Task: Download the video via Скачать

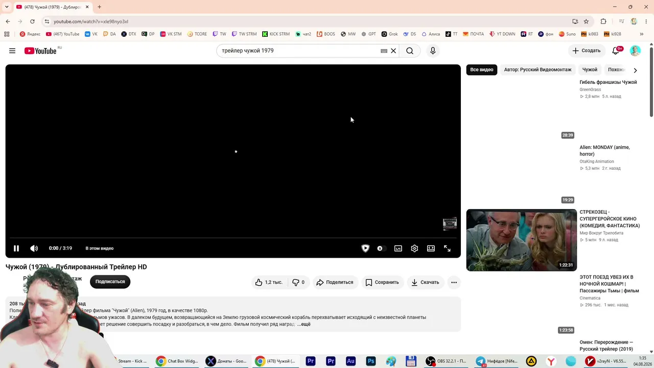Action: pos(425,282)
